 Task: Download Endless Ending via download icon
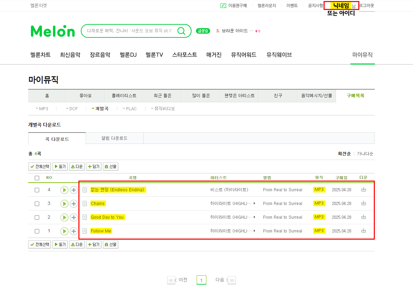[x=363, y=190]
